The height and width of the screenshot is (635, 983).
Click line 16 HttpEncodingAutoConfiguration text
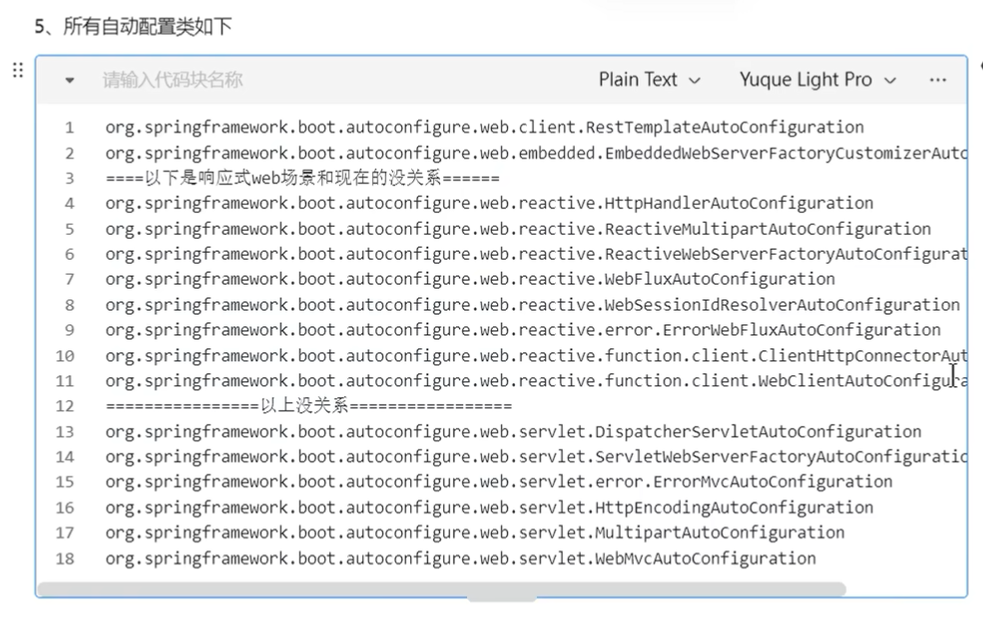coord(735,507)
